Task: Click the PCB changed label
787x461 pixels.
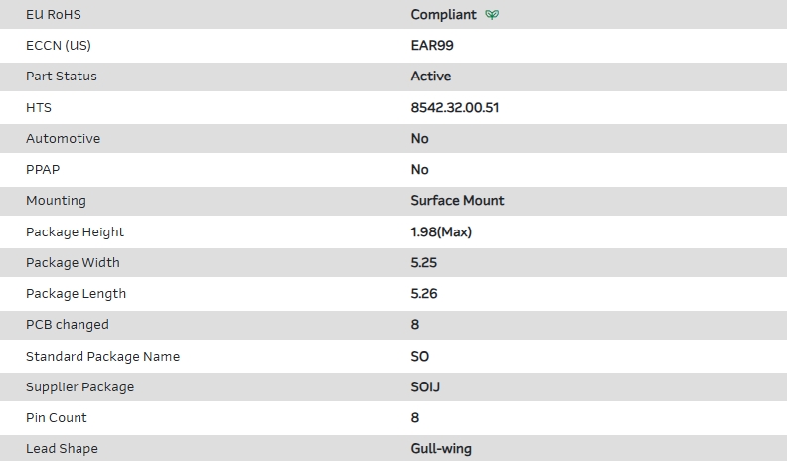Action: [x=68, y=325]
